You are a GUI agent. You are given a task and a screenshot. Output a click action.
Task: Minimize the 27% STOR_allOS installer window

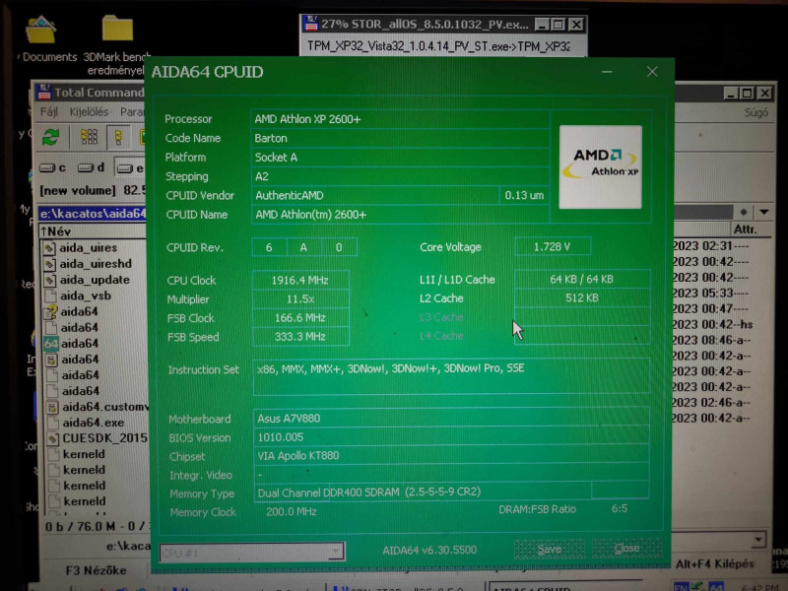click(x=542, y=24)
